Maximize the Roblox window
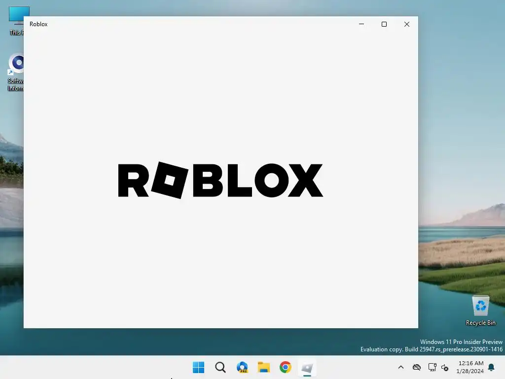 [384, 24]
